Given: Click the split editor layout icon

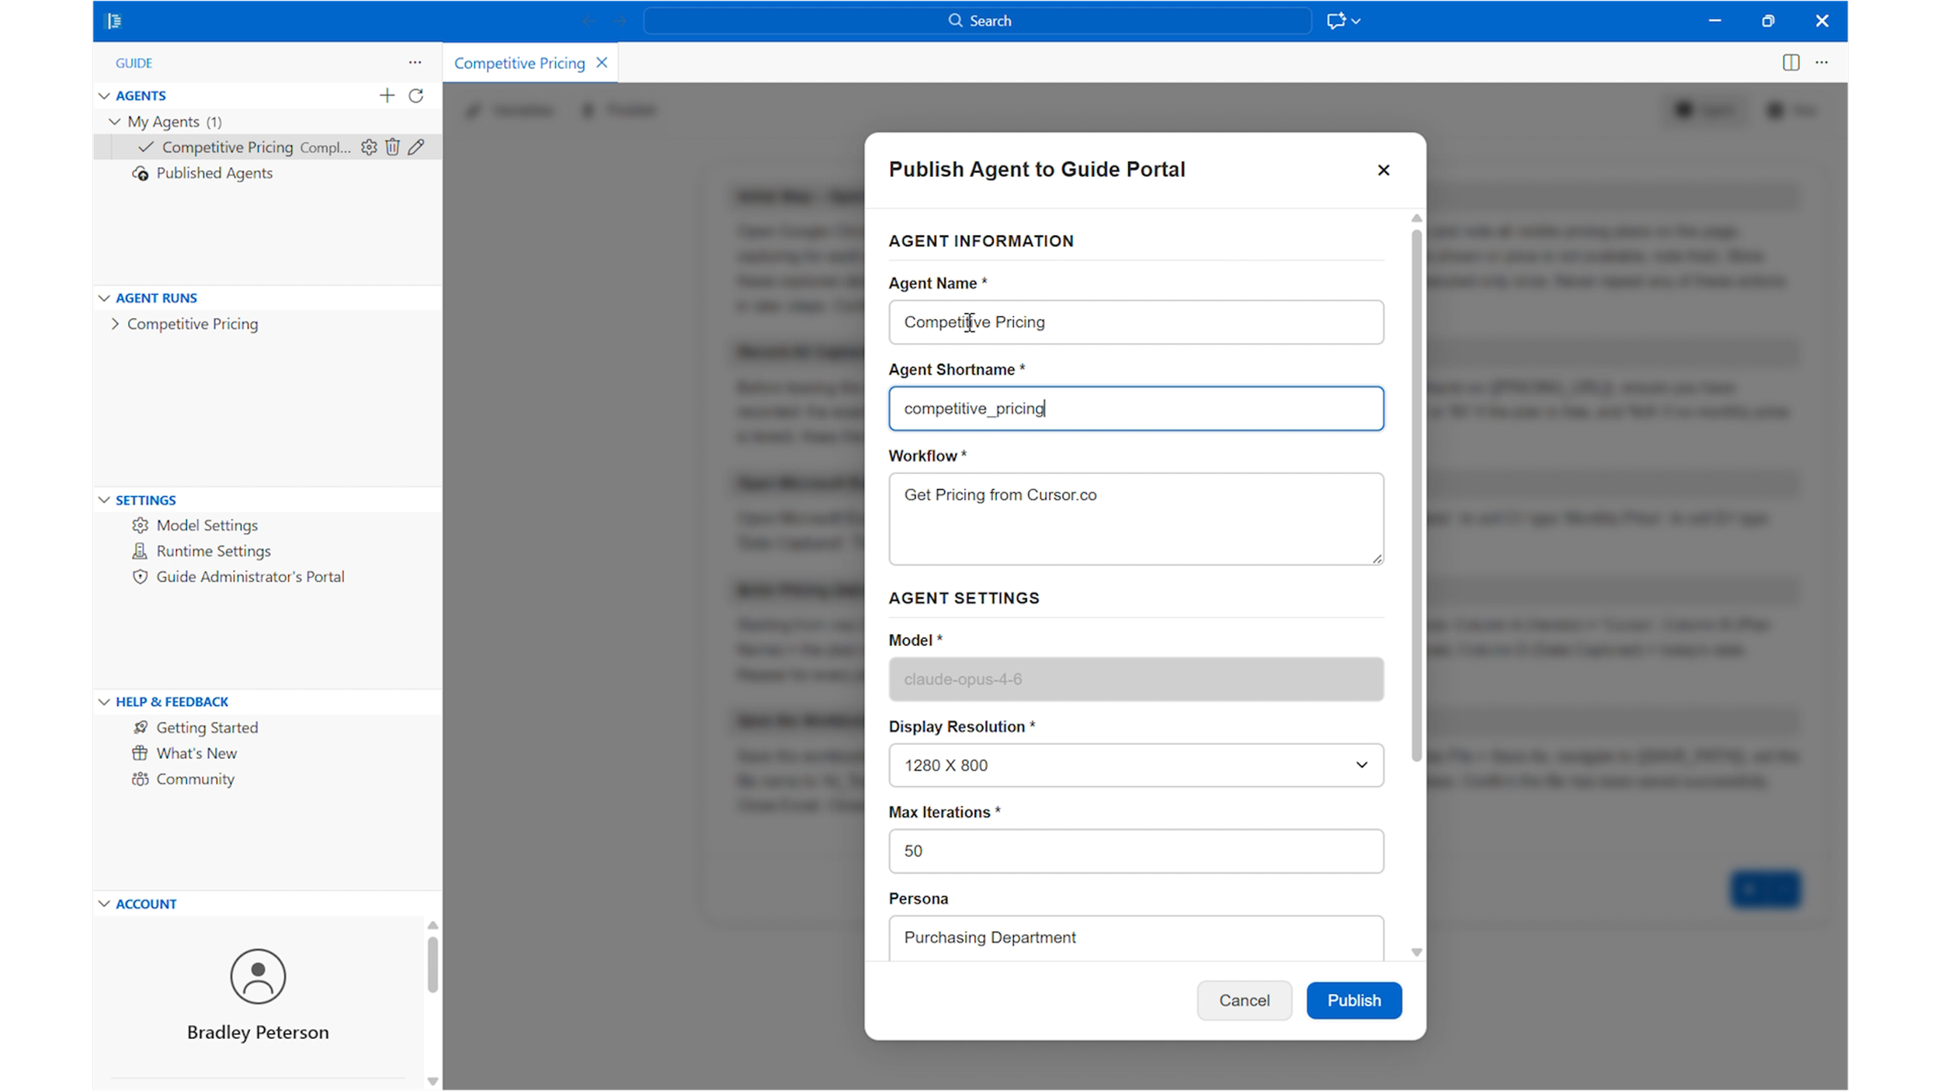Looking at the screenshot, I should [x=1790, y=63].
